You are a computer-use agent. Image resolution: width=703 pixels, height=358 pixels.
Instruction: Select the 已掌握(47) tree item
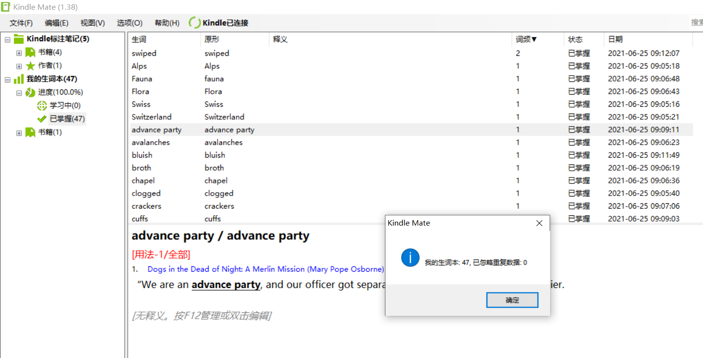click(x=67, y=119)
